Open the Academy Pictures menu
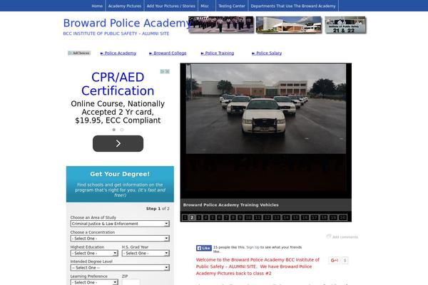The width and height of the screenshot is (428, 285). (x=125, y=6)
